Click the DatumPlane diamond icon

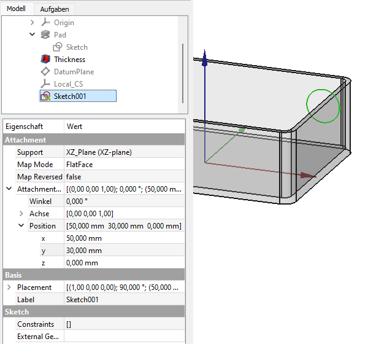click(45, 72)
